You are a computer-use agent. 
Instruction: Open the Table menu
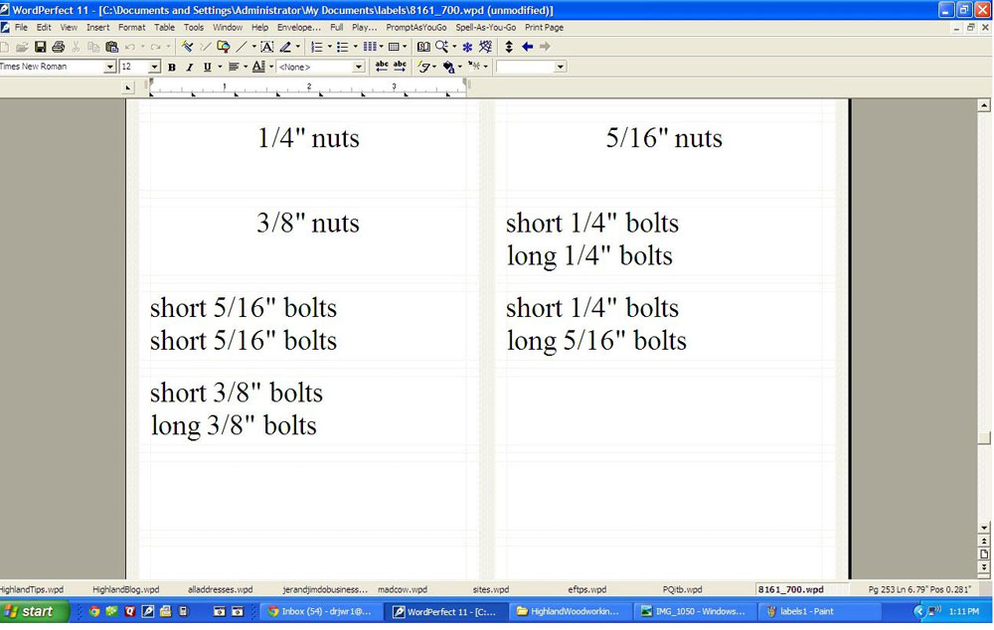[164, 28]
